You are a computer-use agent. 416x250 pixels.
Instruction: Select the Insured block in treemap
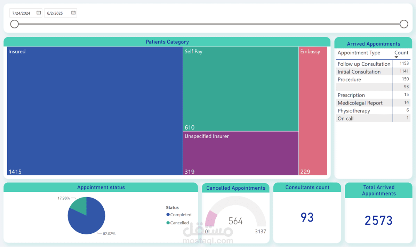click(95, 111)
